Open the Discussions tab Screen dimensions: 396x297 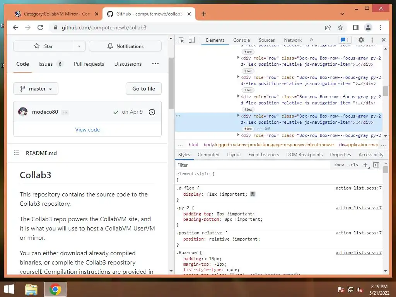[128, 64]
